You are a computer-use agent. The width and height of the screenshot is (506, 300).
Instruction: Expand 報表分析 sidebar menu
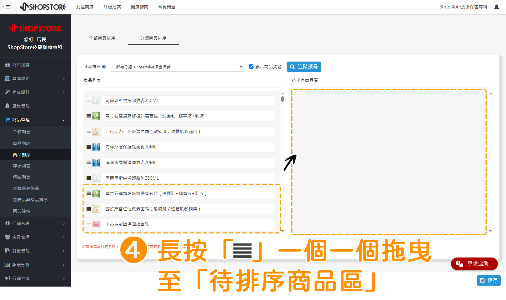pyautogui.click(x=35, y=265)
